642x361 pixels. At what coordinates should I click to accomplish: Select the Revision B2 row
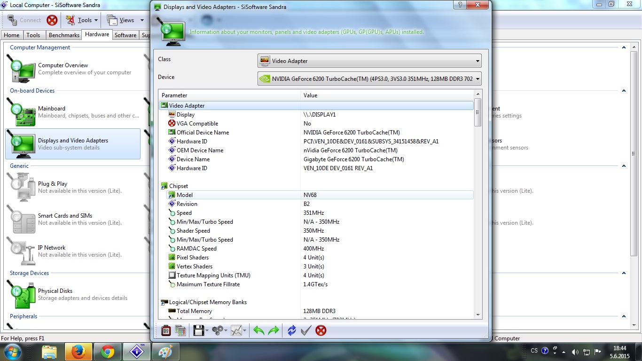coord(316,204)
